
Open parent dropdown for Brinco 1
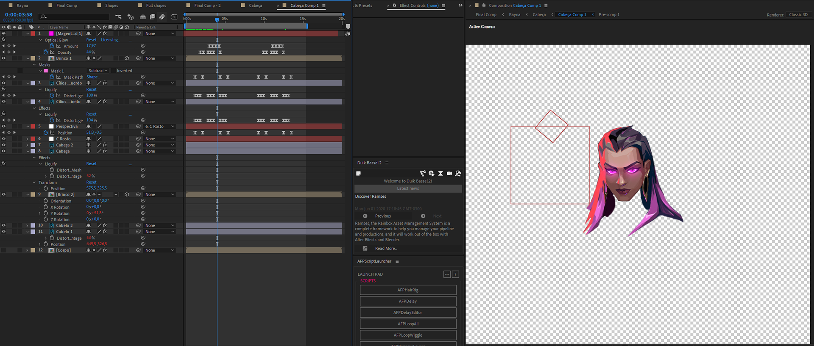(x=159, y=58)
